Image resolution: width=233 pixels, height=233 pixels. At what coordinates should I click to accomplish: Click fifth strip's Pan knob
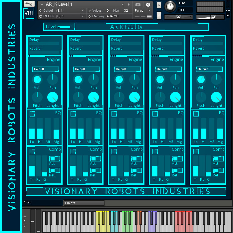coord(216,80)
